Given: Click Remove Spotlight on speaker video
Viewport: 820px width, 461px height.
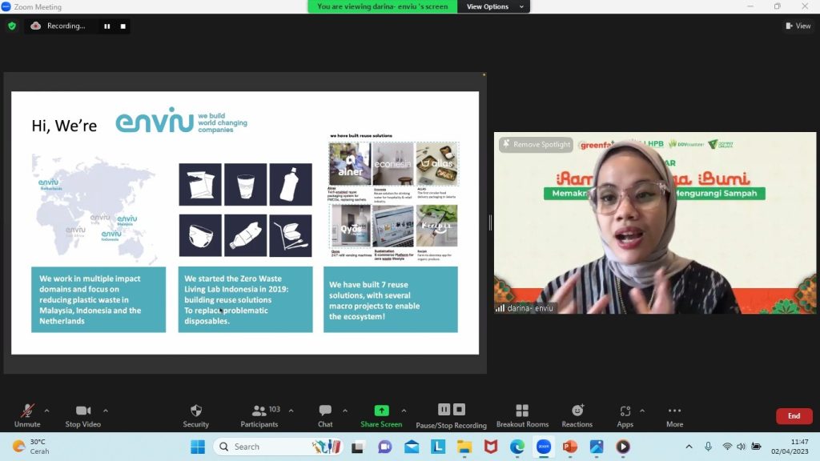Looking at the screenshot, I should (536, 144).
